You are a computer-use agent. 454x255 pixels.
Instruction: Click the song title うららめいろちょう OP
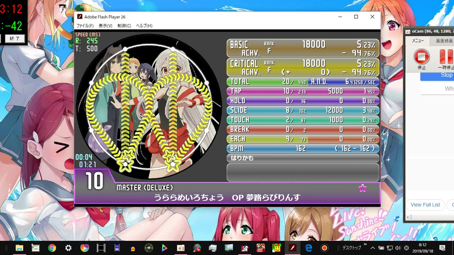pos(227,198)
